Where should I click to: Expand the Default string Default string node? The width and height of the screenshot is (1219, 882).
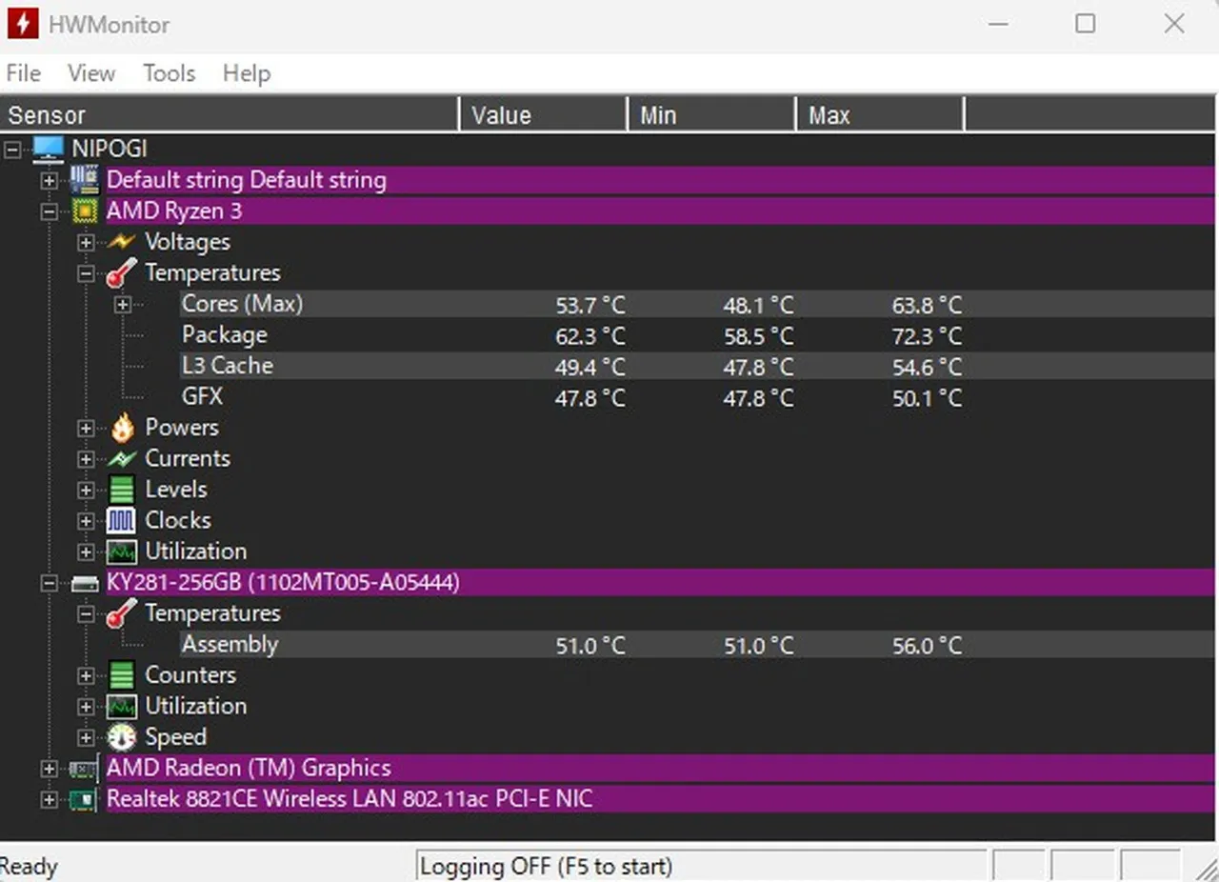pos(50,180)
